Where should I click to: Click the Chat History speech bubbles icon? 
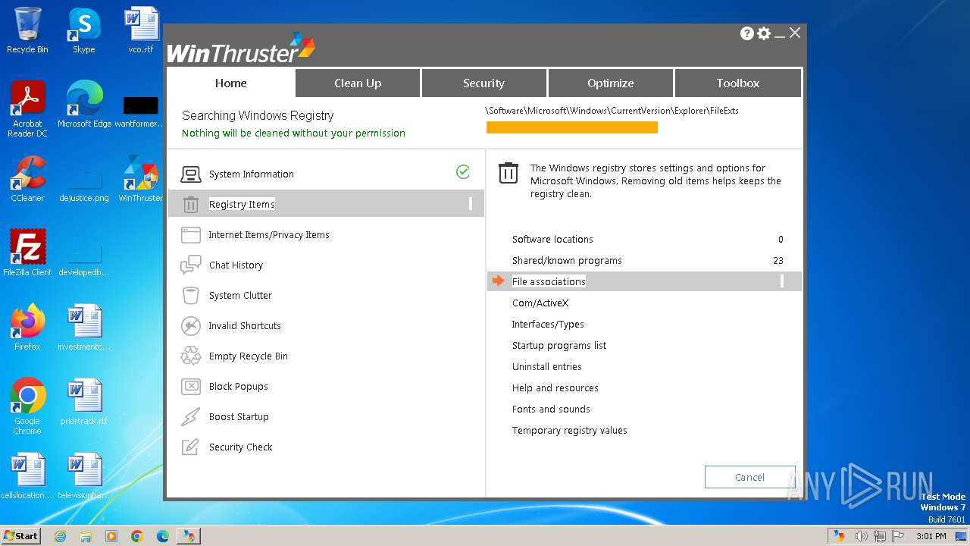(x=190, y=265)
